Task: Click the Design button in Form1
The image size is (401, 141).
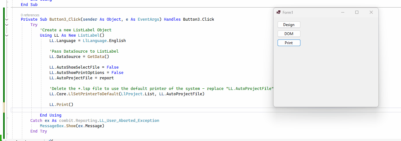Action: click(289, 24)
